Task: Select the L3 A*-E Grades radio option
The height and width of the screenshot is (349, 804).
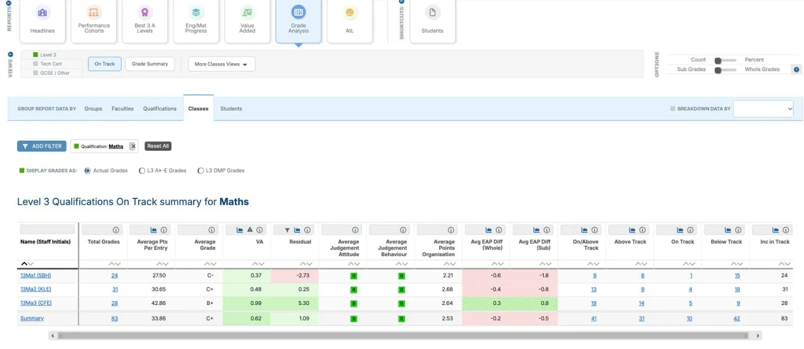Action: (x=142, y=171)
